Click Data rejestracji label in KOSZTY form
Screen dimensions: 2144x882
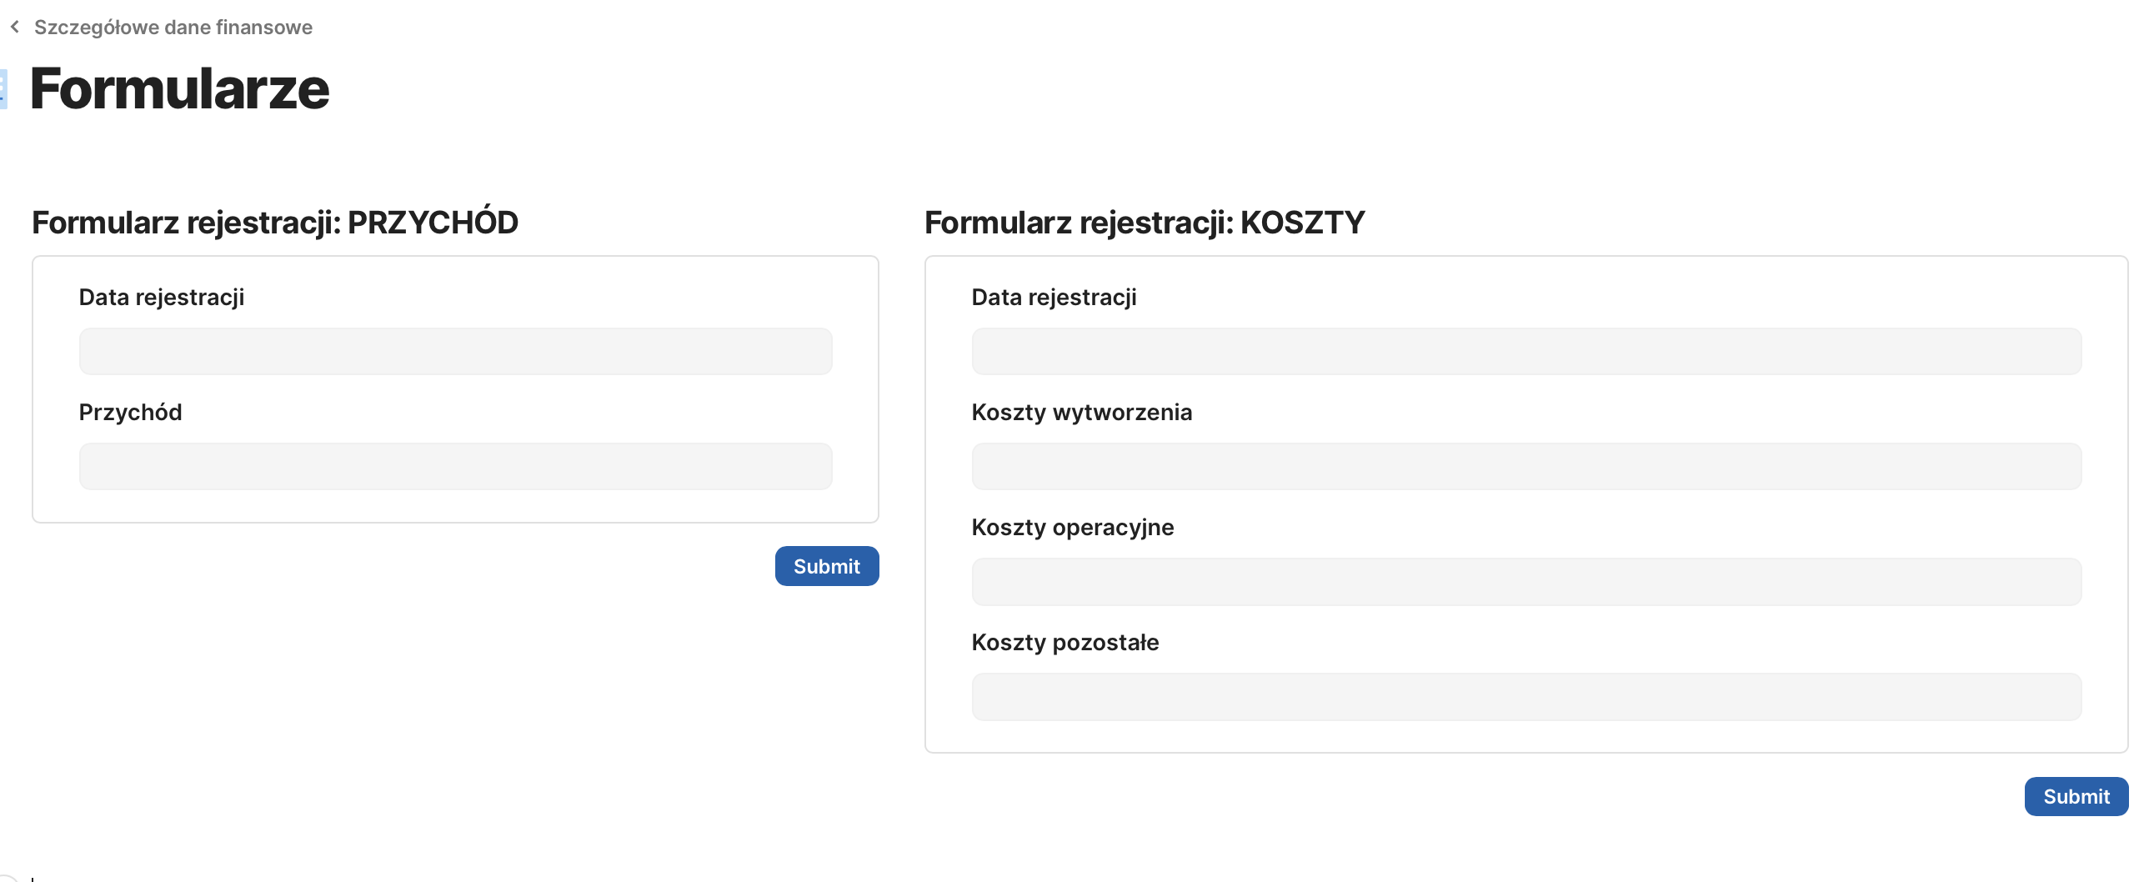(x=1054, y=298)
